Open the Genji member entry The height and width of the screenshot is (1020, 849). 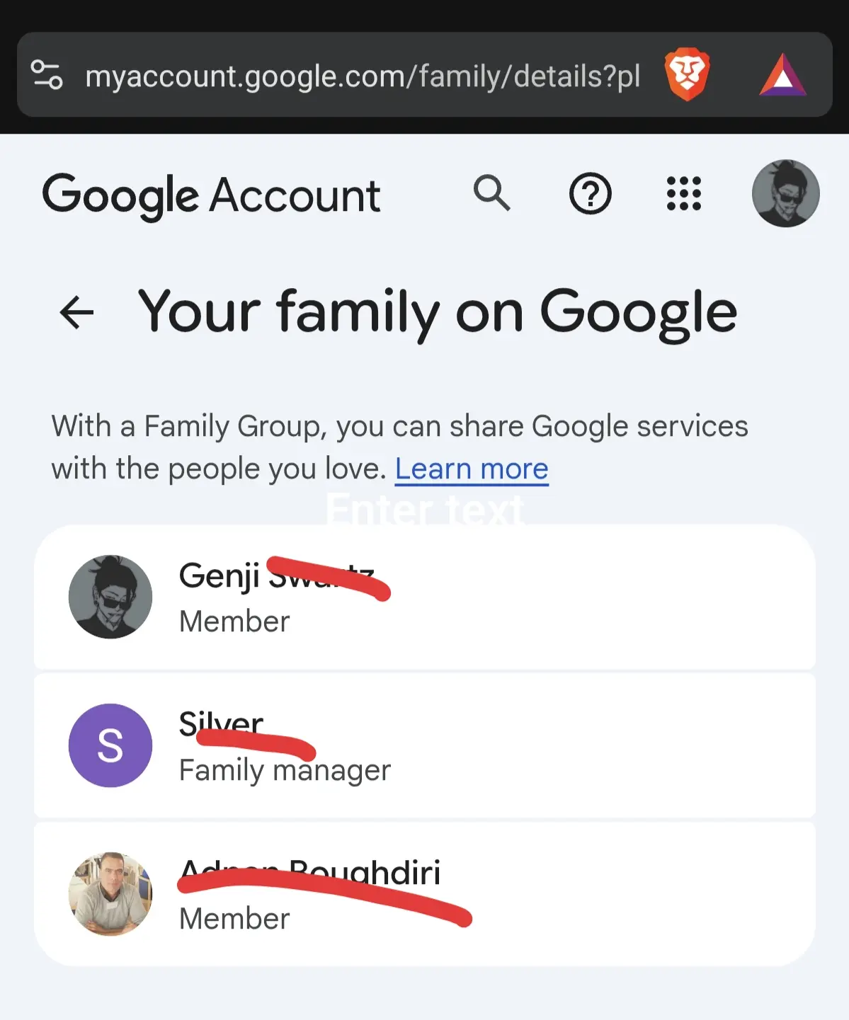click(x=425, y=597)
